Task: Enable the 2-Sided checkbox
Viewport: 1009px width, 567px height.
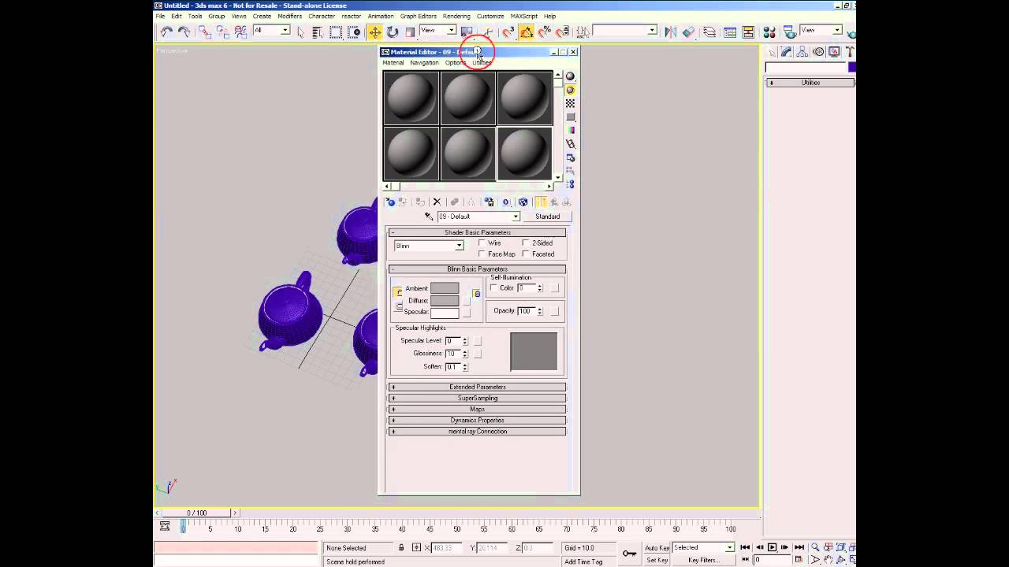Action: pyautogui.click(x=526, y=243)
